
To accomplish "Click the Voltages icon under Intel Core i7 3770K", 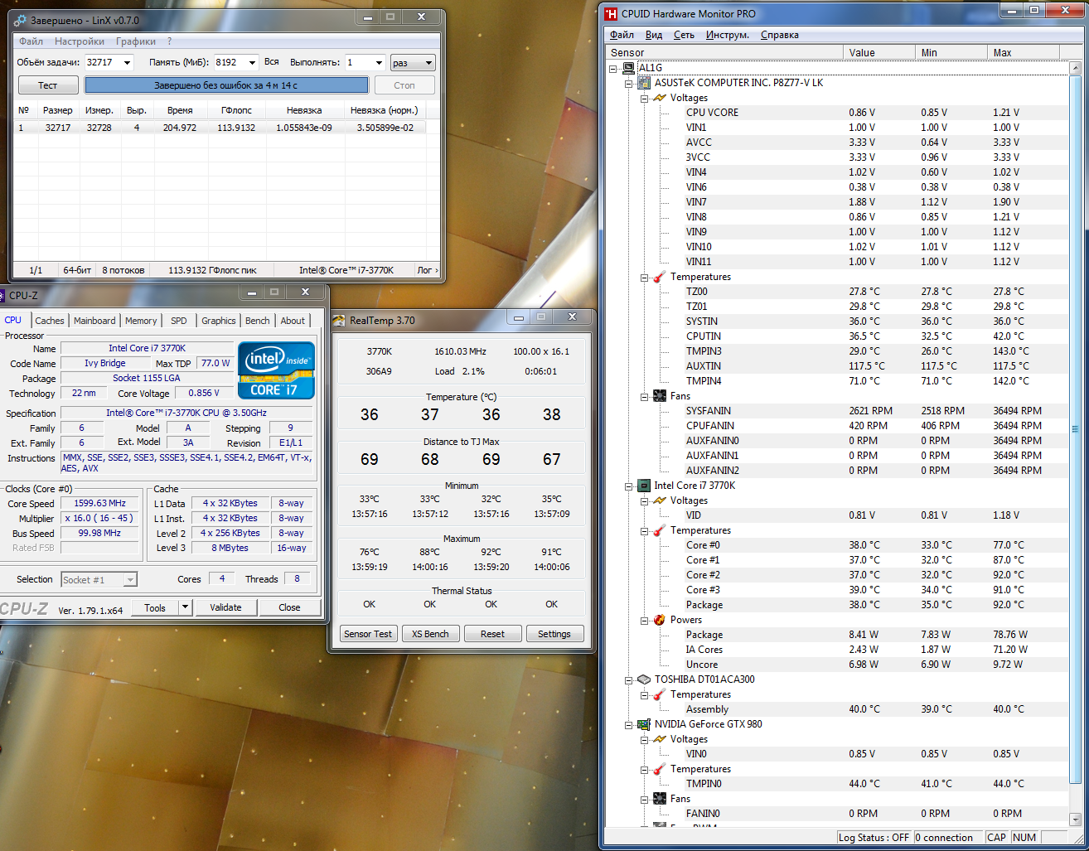I will coord(660,500).
